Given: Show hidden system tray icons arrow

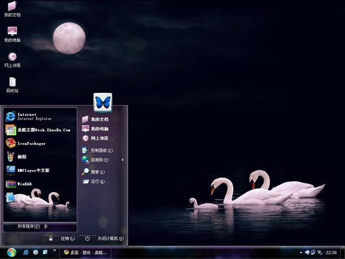Looking at the screenshot, I should [x=301, y=252].
